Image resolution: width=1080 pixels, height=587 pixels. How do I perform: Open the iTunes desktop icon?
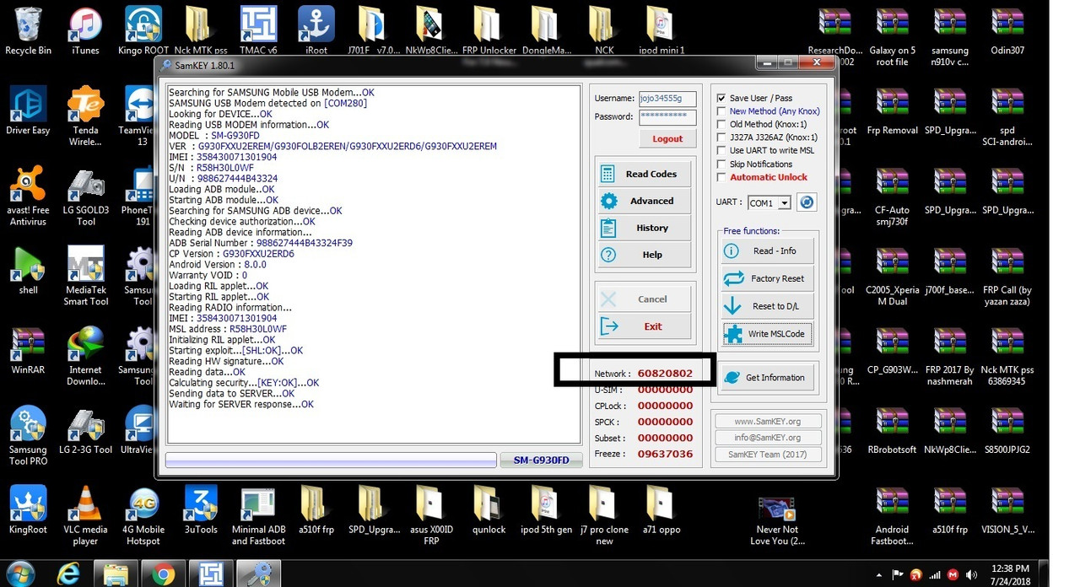pyautogui.click(x=85, y=31)
